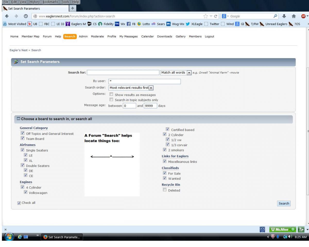The width and height of the screenshot is (309, 247).
Task: Open the Search order dropdown
Action: pyautogui.click(x=131, y=88)
